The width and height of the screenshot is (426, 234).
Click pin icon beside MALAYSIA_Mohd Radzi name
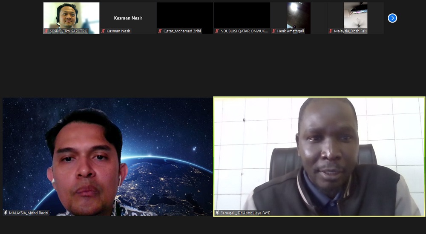(6, 212)
